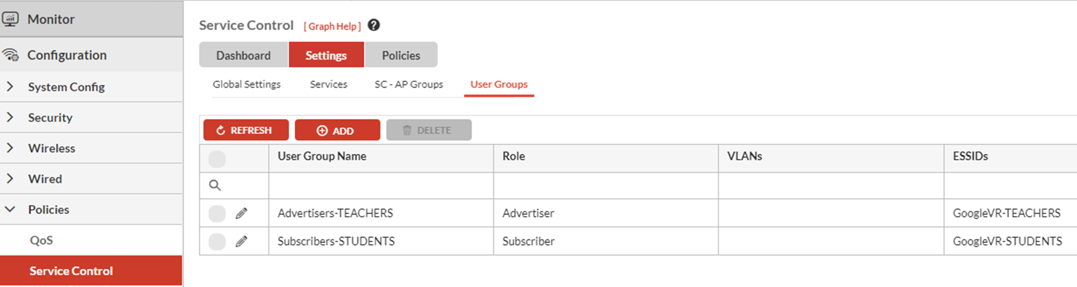
Task: Click the search magnifier icon in table
Action: pos(215,185)
